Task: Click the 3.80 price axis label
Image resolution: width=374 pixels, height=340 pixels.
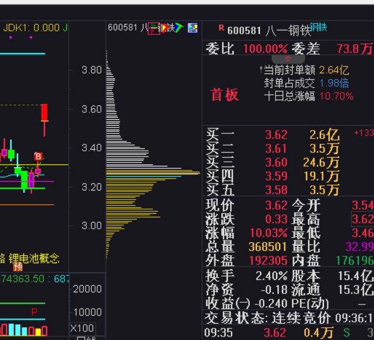Action: (x=91, y=70)
